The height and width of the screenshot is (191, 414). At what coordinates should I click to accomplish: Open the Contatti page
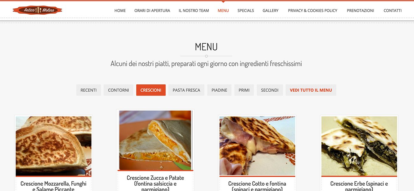point(393,11)
